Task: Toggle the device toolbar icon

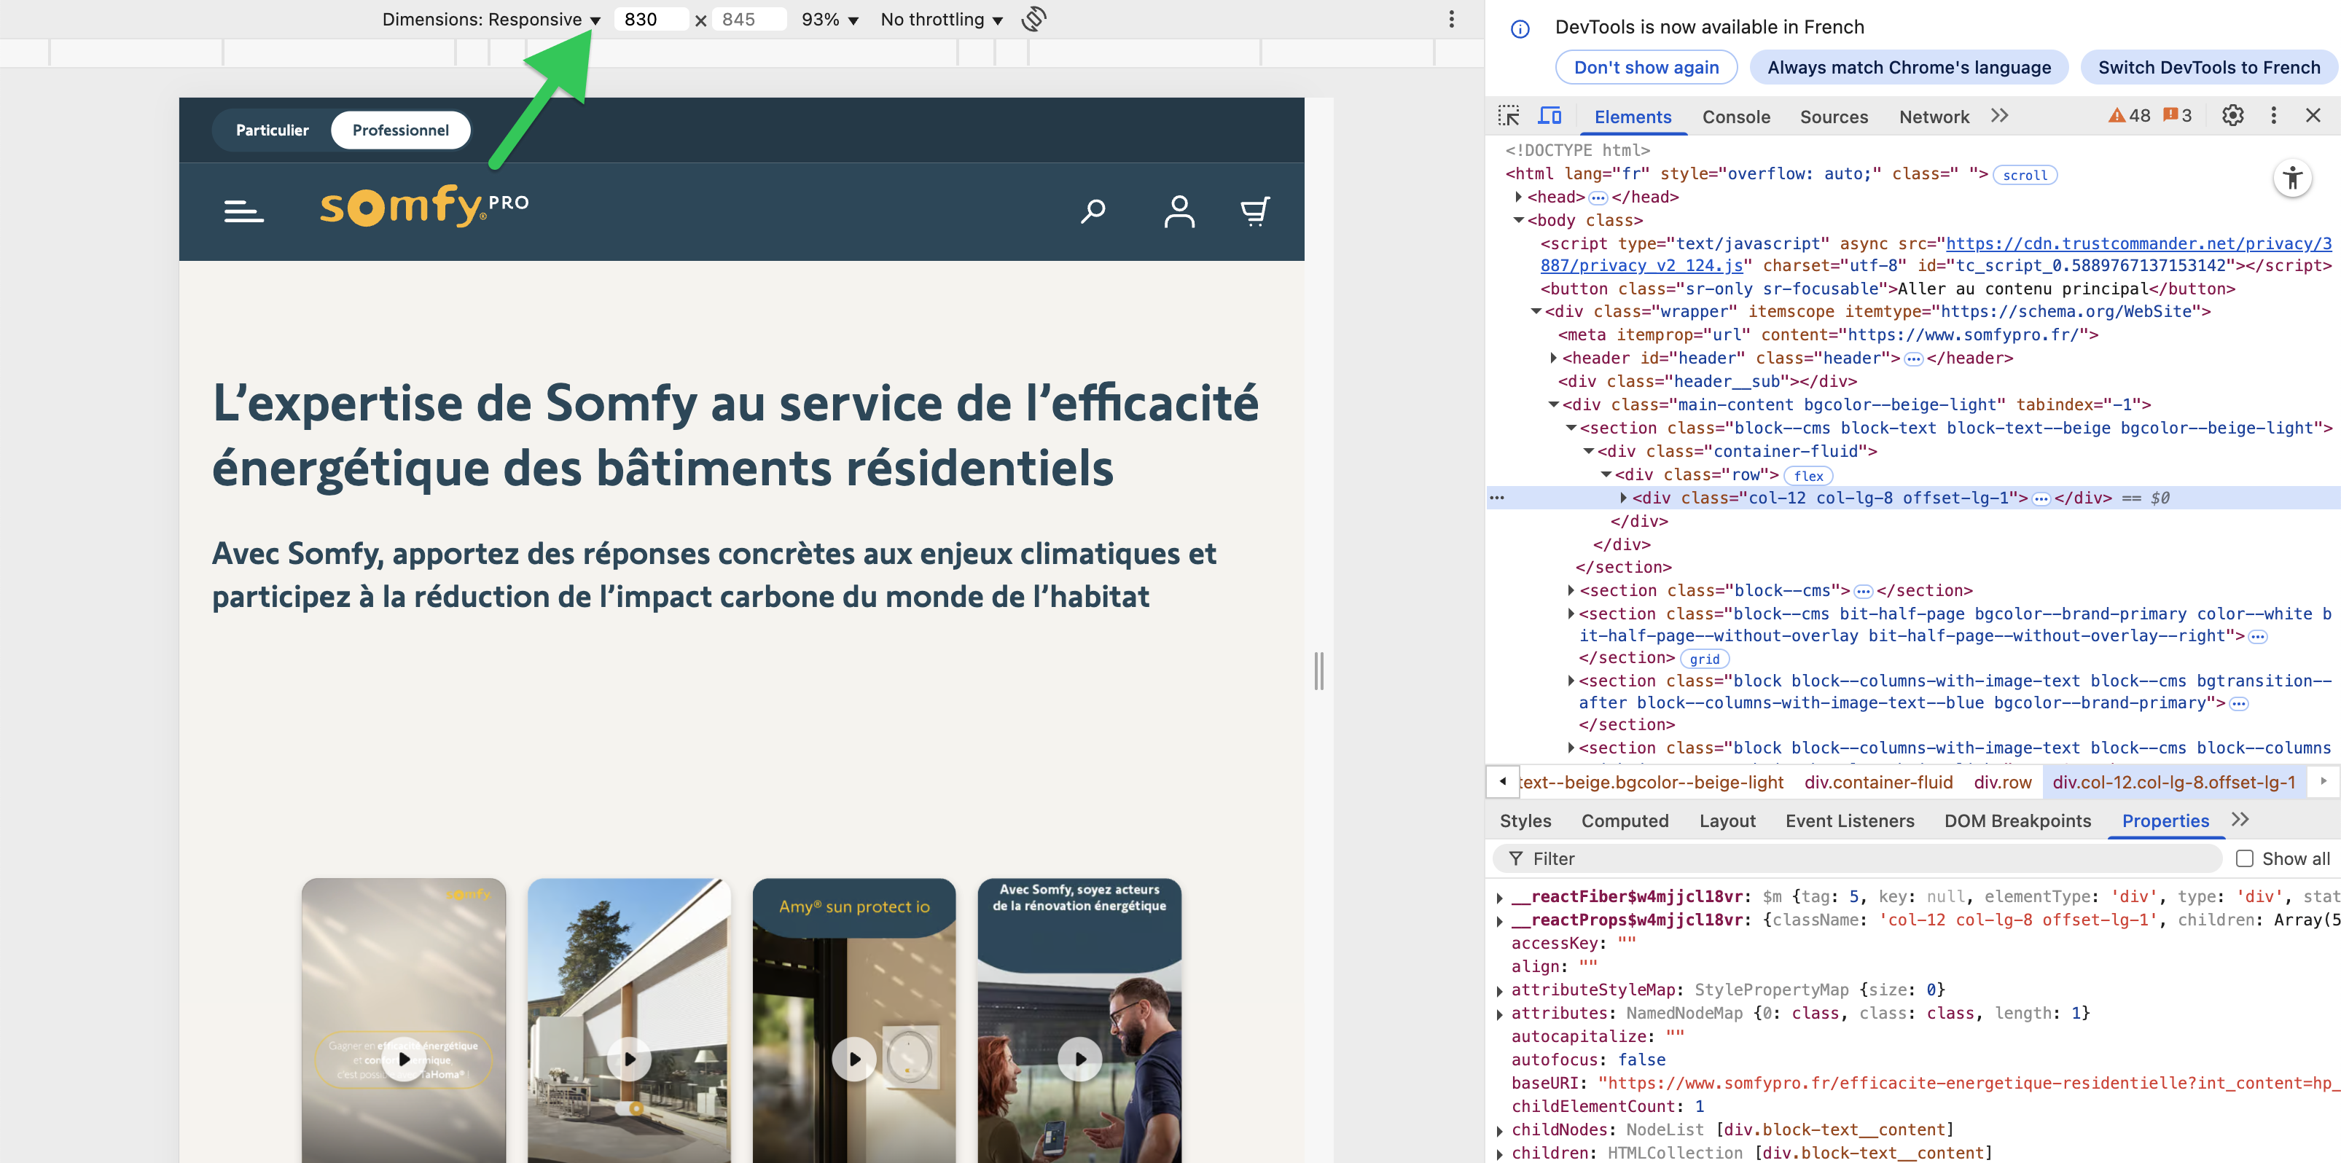Action: coord(1549,117)
